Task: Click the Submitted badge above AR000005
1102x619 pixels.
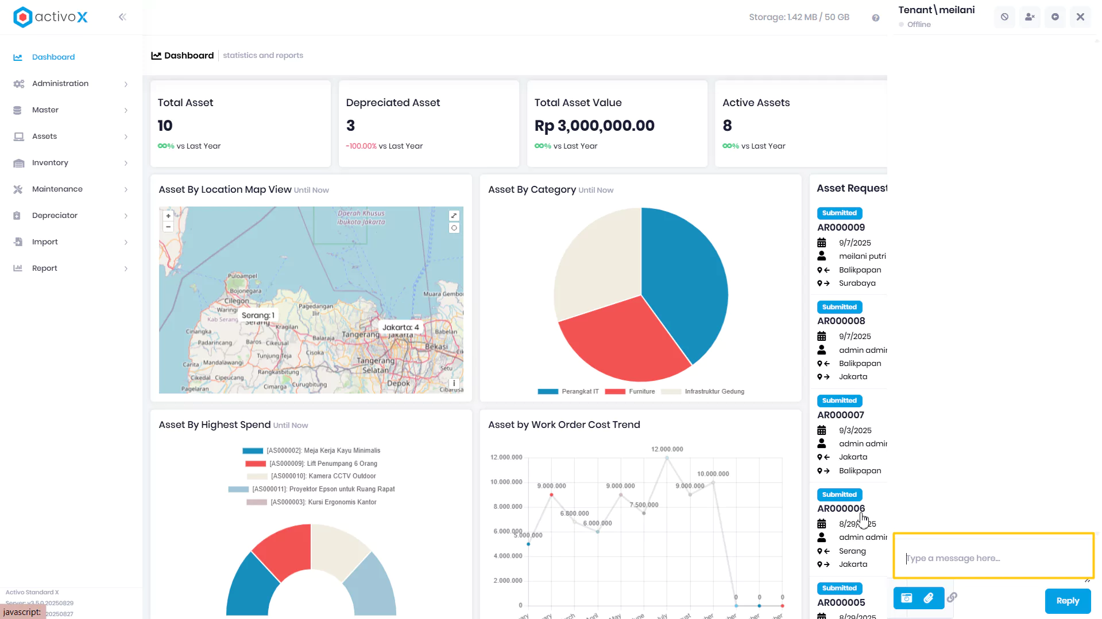Action: pos(840,589)
